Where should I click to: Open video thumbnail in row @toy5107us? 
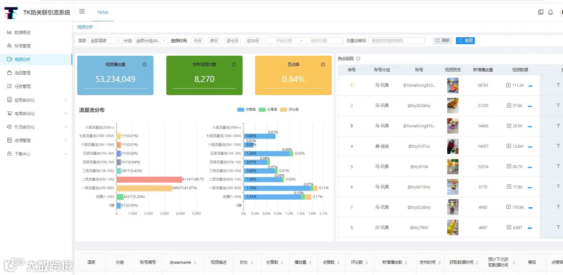pyautogui.click(x=453, y=146)
